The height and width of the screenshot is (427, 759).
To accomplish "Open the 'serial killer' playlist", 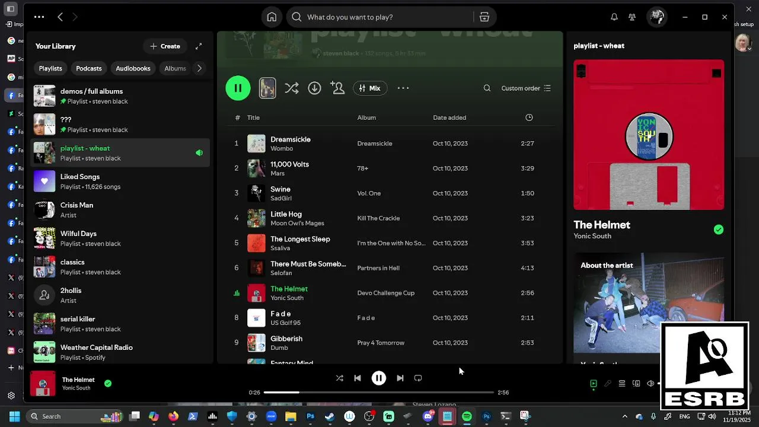I will (x=120, y=324).
